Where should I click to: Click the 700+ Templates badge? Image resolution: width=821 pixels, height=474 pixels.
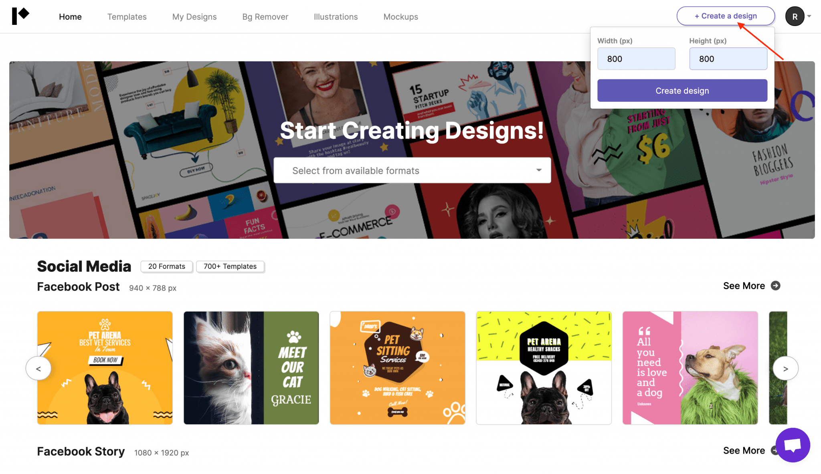[x=230, y=266]
